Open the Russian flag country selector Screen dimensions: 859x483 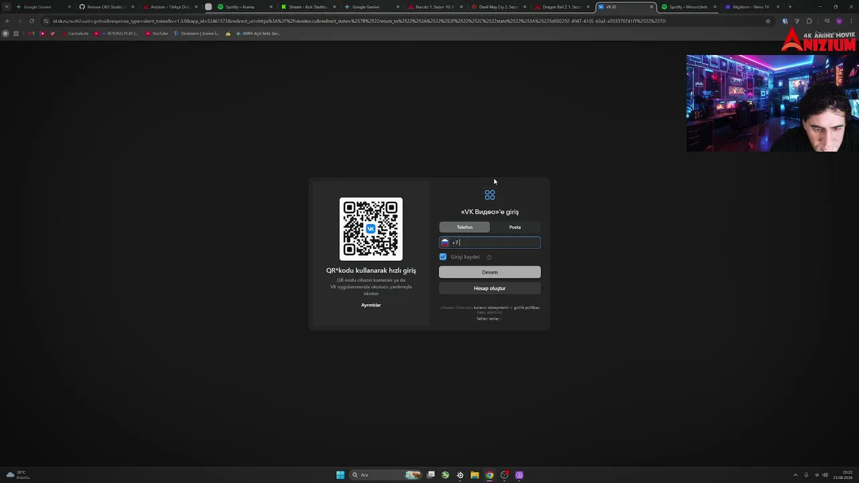pyautogui.click(x=445, y=243)
